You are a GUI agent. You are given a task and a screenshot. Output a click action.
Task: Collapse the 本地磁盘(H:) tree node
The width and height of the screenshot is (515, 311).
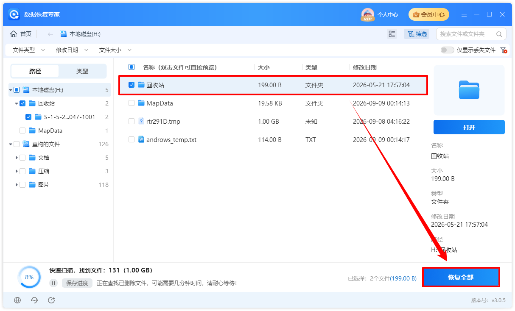click(x=11, y=90)
